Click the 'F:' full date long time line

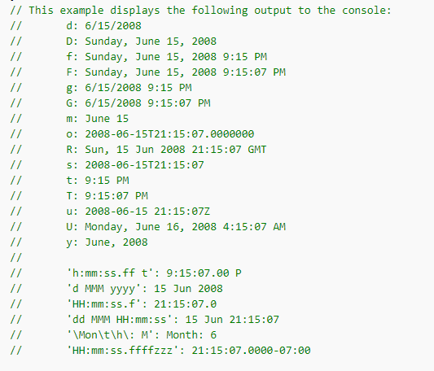click(x=176, y=72)
